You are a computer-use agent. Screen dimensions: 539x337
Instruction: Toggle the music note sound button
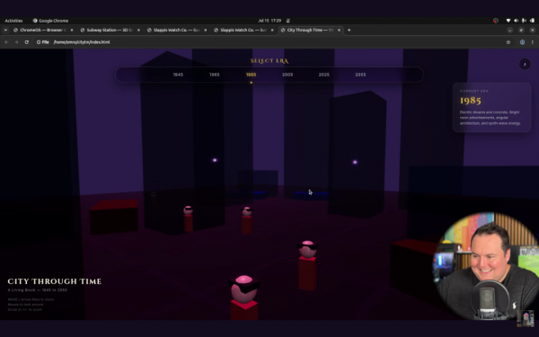[x=525, y=64]
